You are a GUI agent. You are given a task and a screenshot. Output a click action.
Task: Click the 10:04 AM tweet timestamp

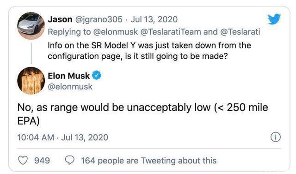pyautogui.click(x=36, y=137)
